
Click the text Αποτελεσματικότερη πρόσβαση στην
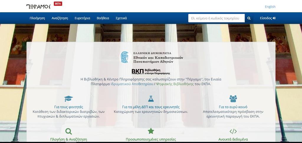point(233,112)
